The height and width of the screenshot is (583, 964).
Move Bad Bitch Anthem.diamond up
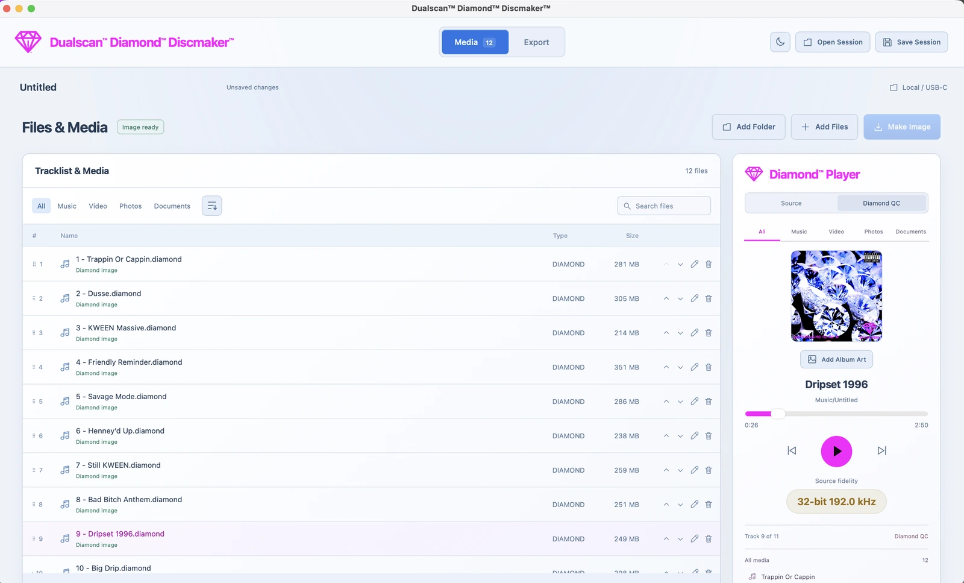(666, 505)
